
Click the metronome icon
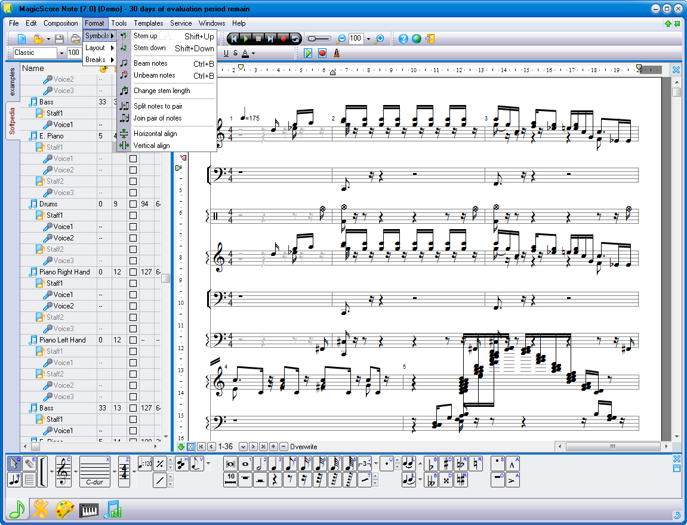(337, 53)
